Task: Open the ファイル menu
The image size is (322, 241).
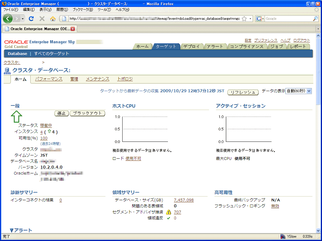Action: (10, 10)
